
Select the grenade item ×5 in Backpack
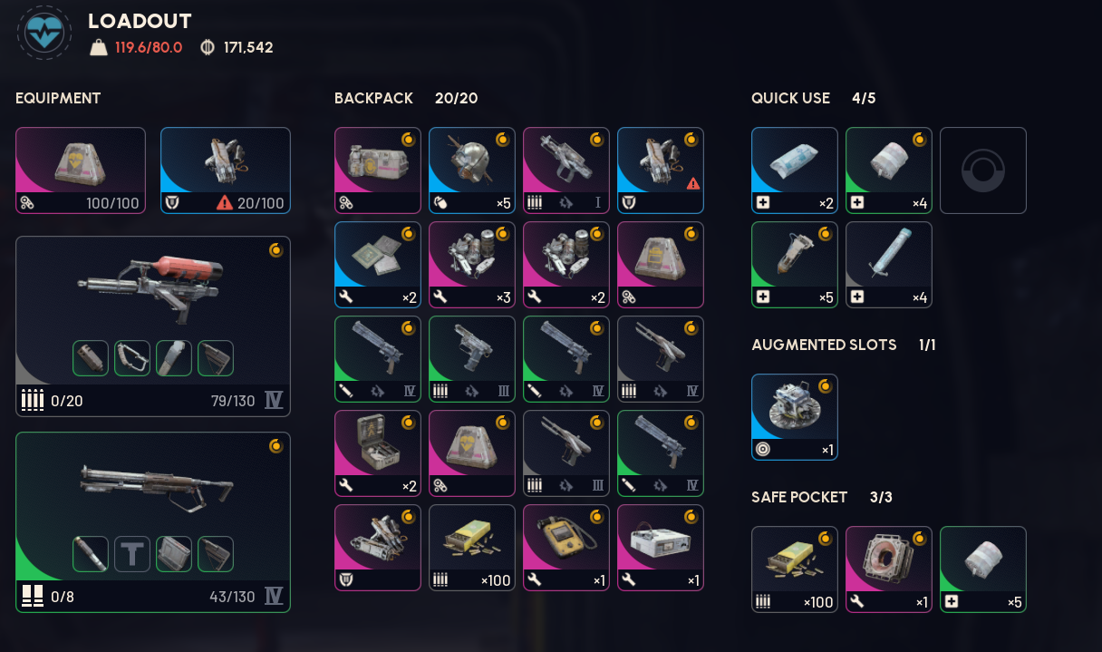472,170
